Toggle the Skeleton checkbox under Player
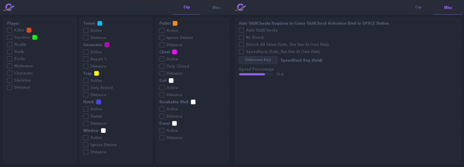The image size is (464, 167). [x=10, y=80]
